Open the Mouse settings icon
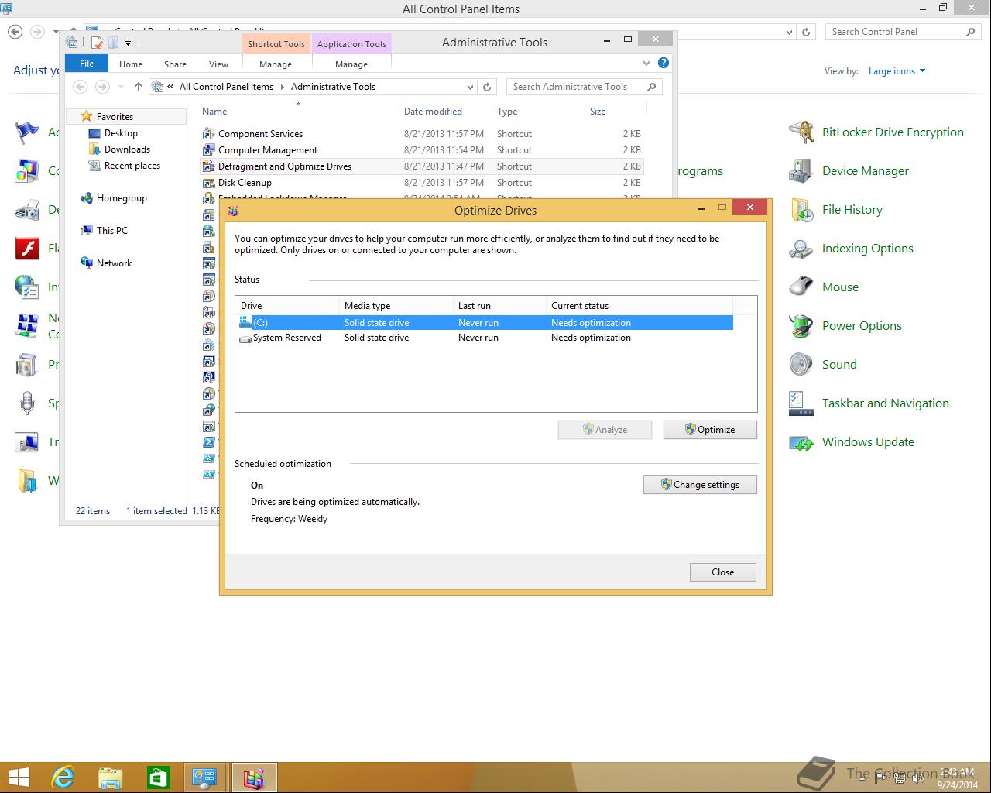Screen dimensions: 991x793 point(801,287)
